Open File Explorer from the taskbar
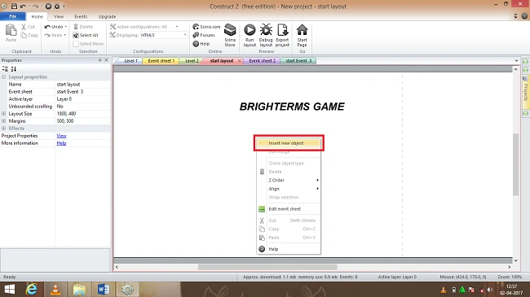The height and width of the screenshot is (297, 530). (79, 289)
